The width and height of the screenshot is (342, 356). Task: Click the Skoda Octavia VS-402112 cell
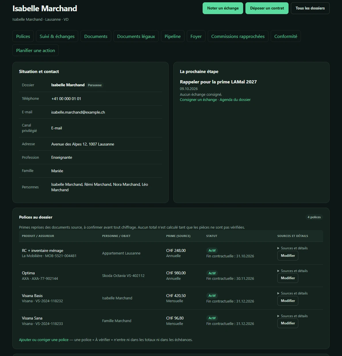tap(123, 275)
